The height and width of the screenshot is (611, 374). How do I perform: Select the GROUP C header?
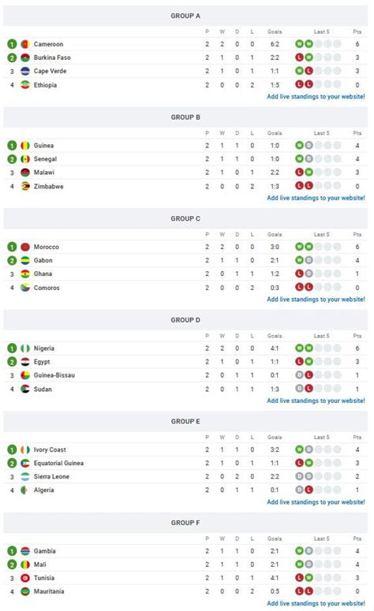[x=185, y=218]
